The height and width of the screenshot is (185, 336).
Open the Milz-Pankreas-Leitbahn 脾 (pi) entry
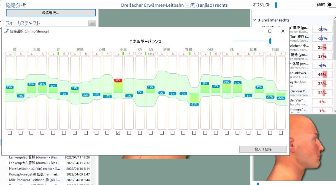(50, 180)
